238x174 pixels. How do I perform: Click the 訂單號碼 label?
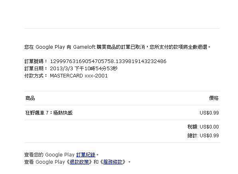[x=34, y=61]
